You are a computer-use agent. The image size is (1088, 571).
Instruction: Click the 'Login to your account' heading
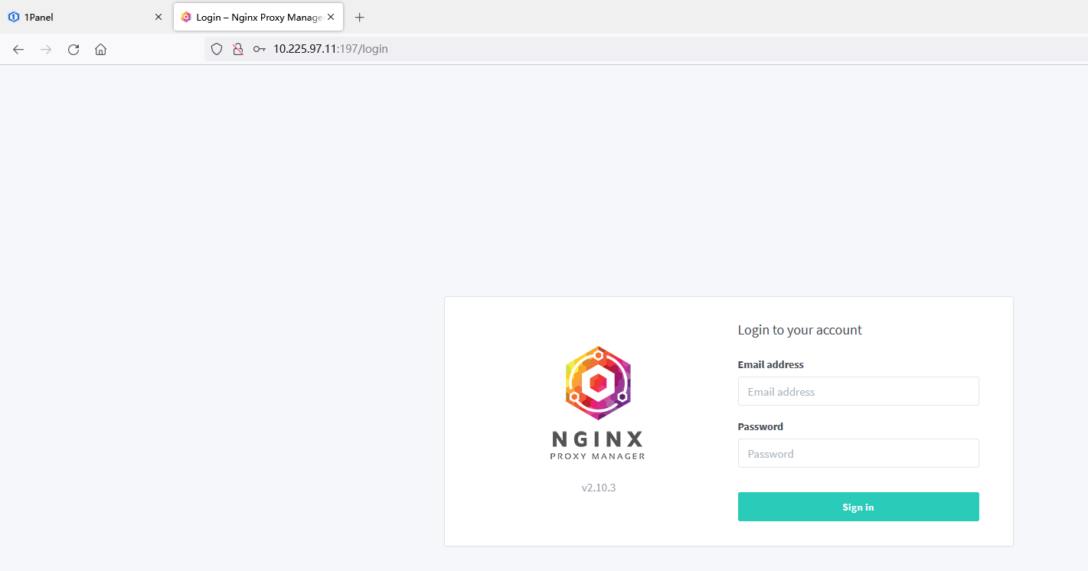(x=799, y=330)
